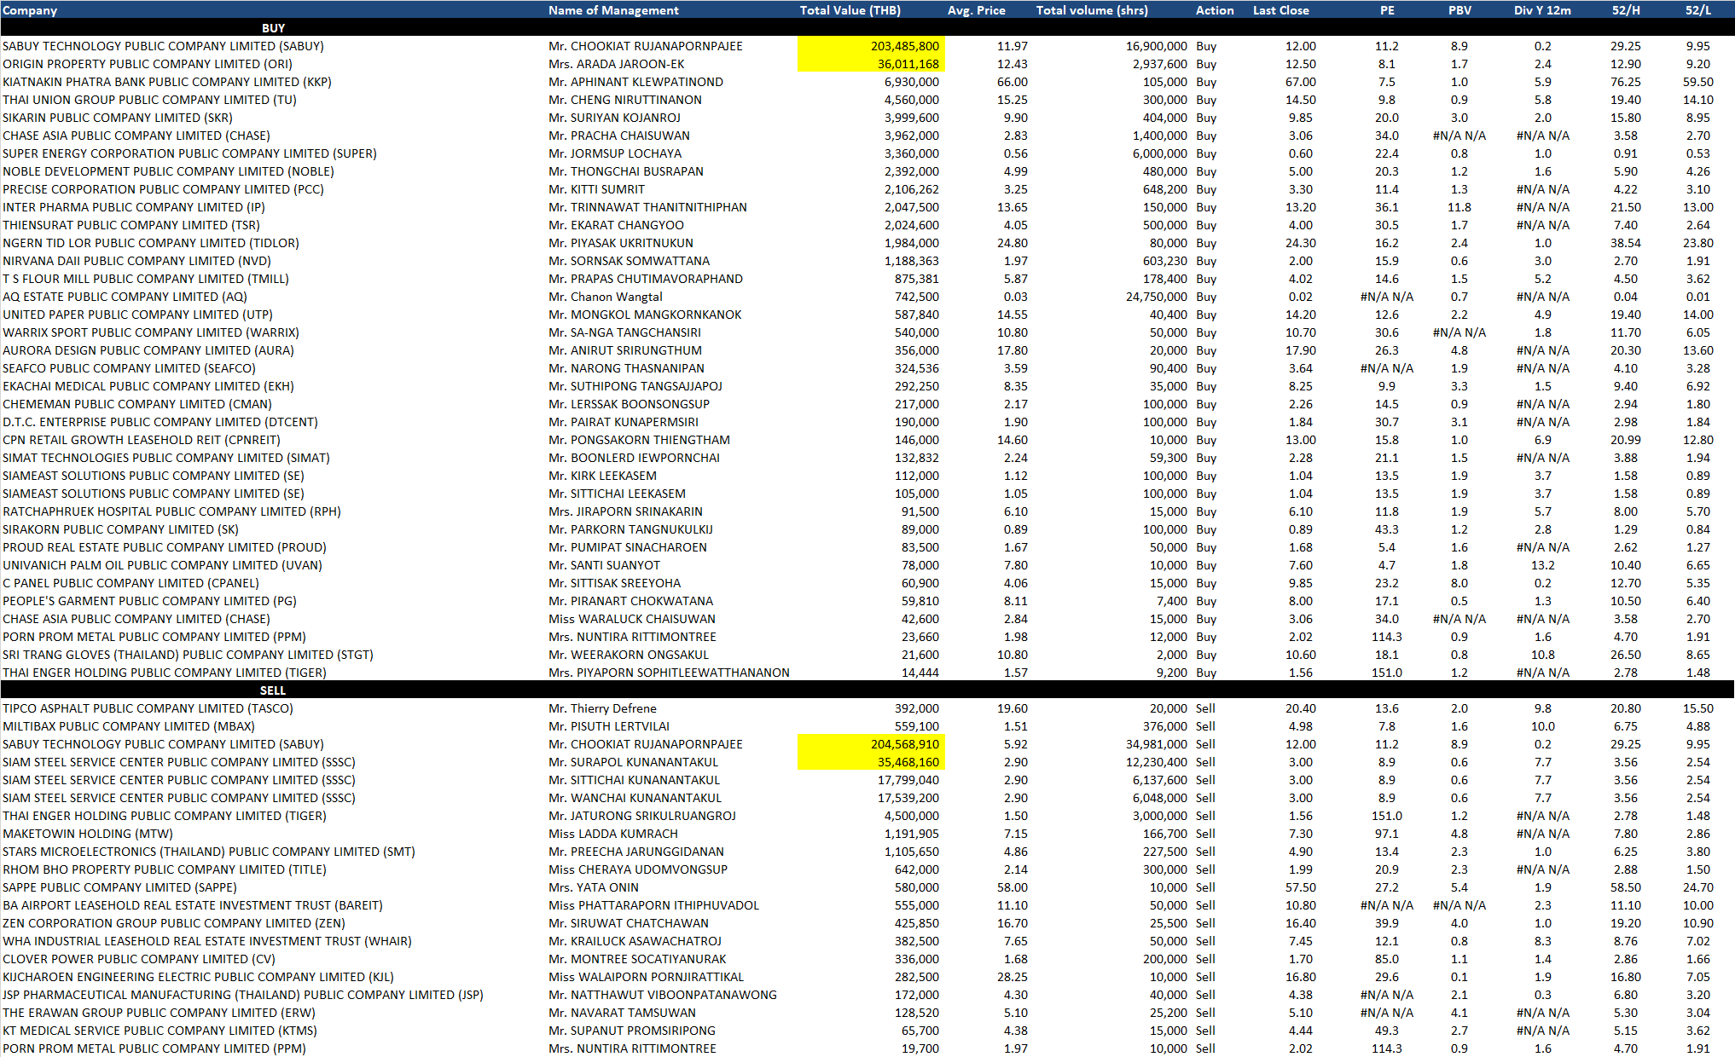Select ZEN CORPORATION GROUP (ZEN) cell
Viewport: 1735px width, 1057px height.
pos(174,923)
